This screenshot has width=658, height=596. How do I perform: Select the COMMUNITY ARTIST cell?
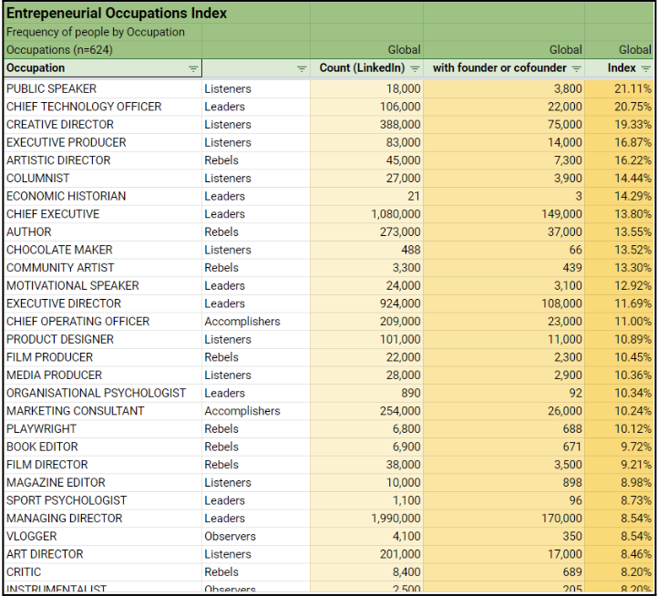pyautogui.click(x=103, y=268)
